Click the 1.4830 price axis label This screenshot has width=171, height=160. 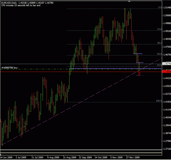[167, 39]
